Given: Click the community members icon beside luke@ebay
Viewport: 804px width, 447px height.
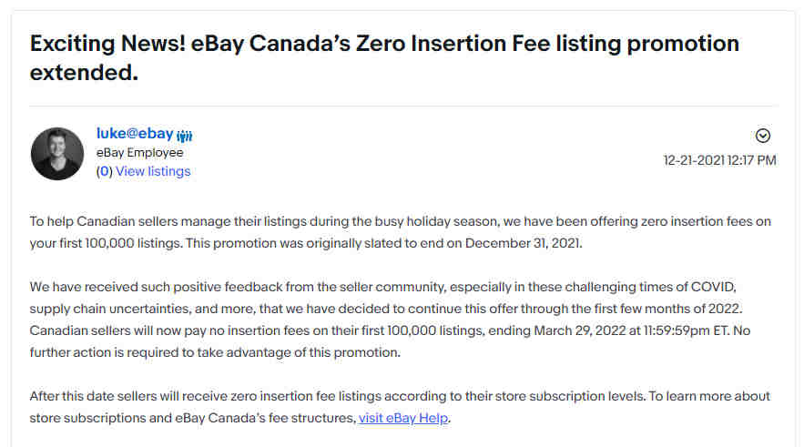Looking at the screenshot, I should tap(185, 136).
